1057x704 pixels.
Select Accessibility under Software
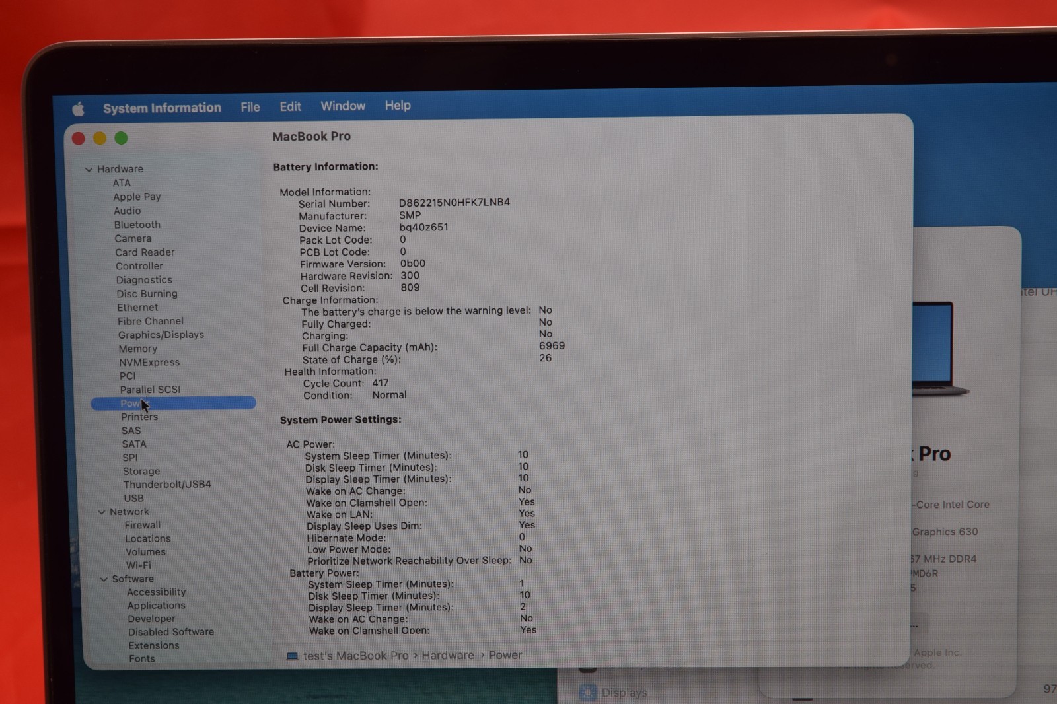click(157, 592)
